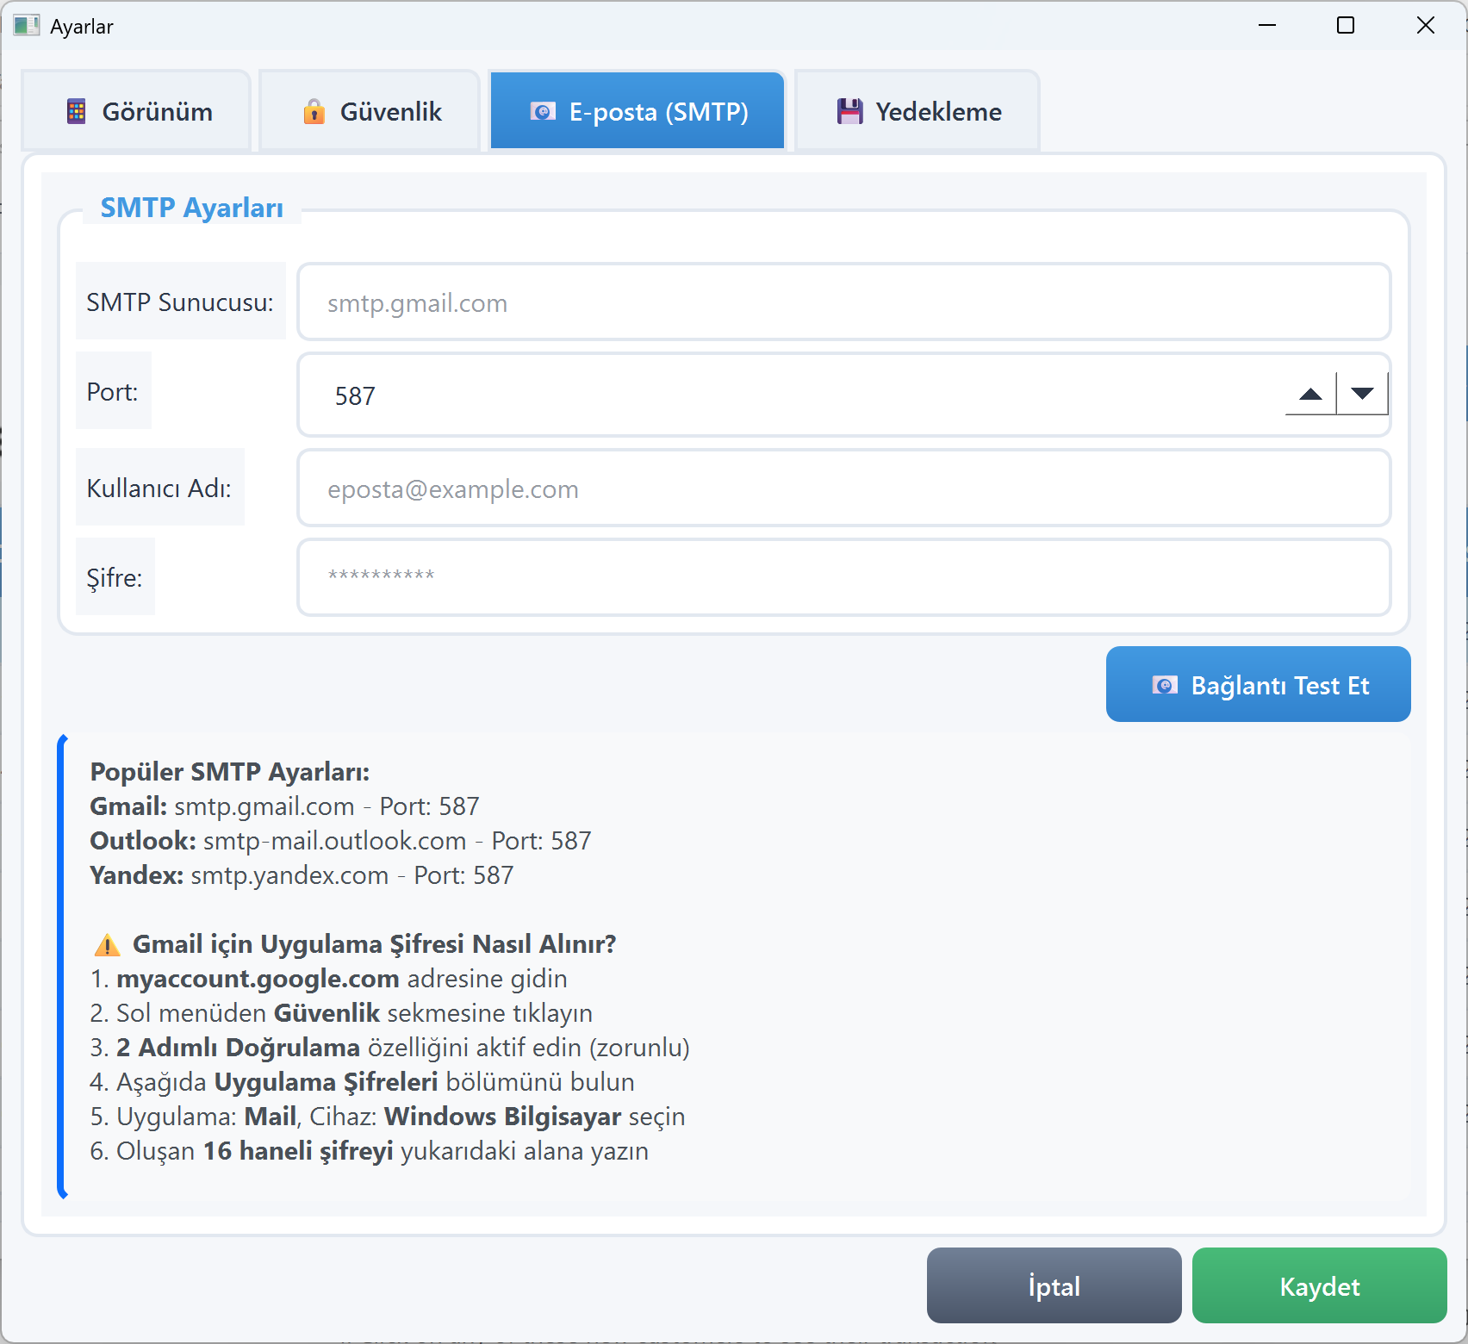Click the Görünüm tab's colorful grid icon

pyautogui.click(x=77, y=112)
